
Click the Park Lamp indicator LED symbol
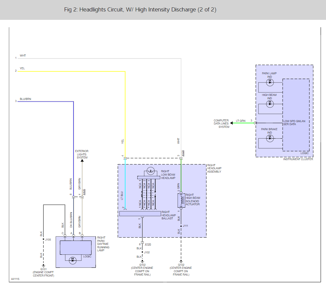click(270, 82)
